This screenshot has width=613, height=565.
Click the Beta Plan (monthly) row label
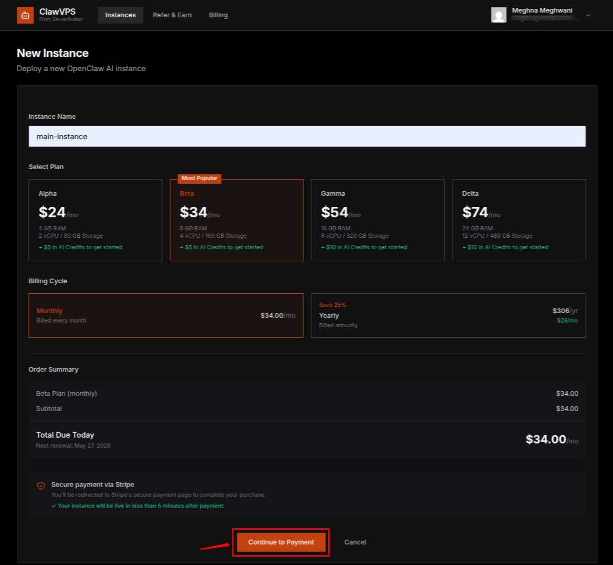pyautogui.click(x=67, y=394)
